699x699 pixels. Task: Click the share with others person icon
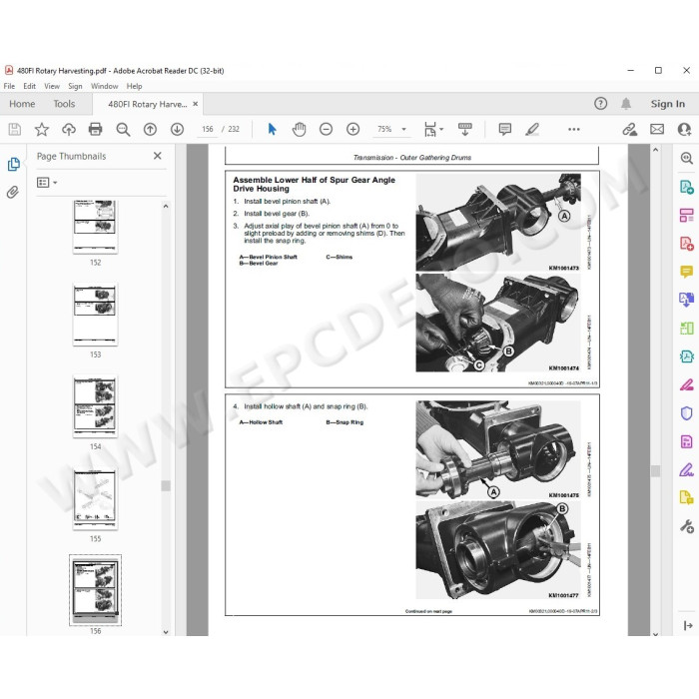coord(684,129)
